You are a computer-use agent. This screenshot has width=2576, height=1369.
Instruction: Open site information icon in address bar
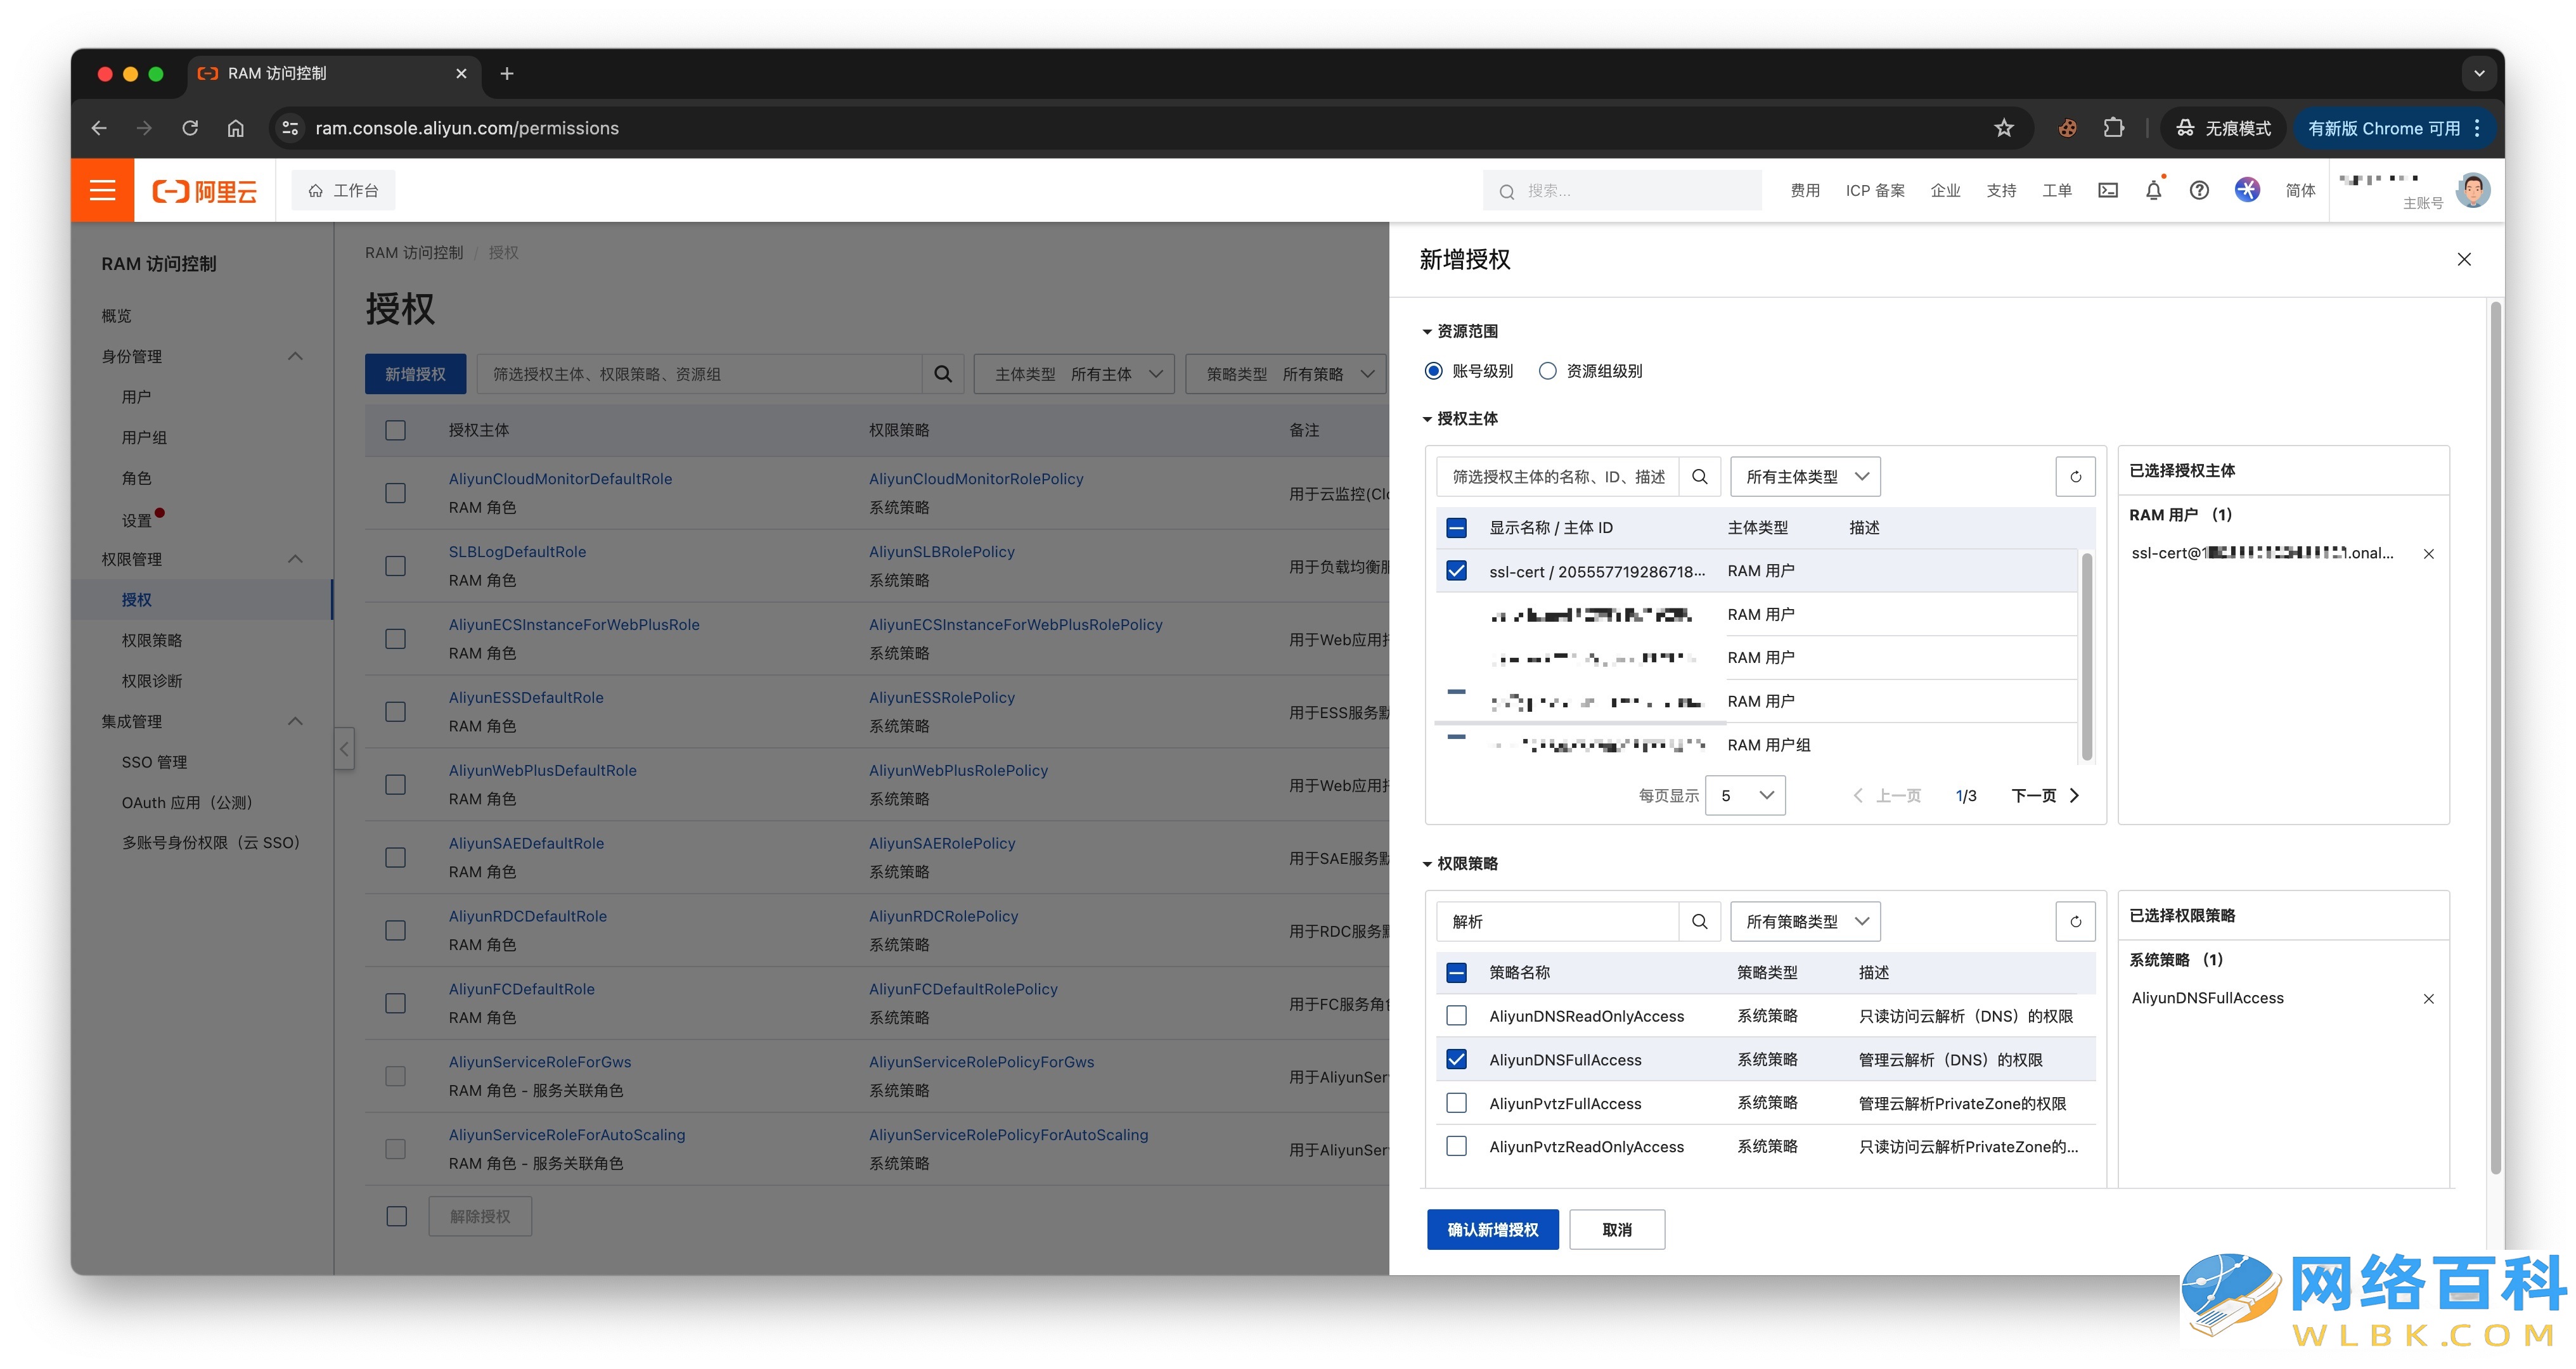[290, 128]
